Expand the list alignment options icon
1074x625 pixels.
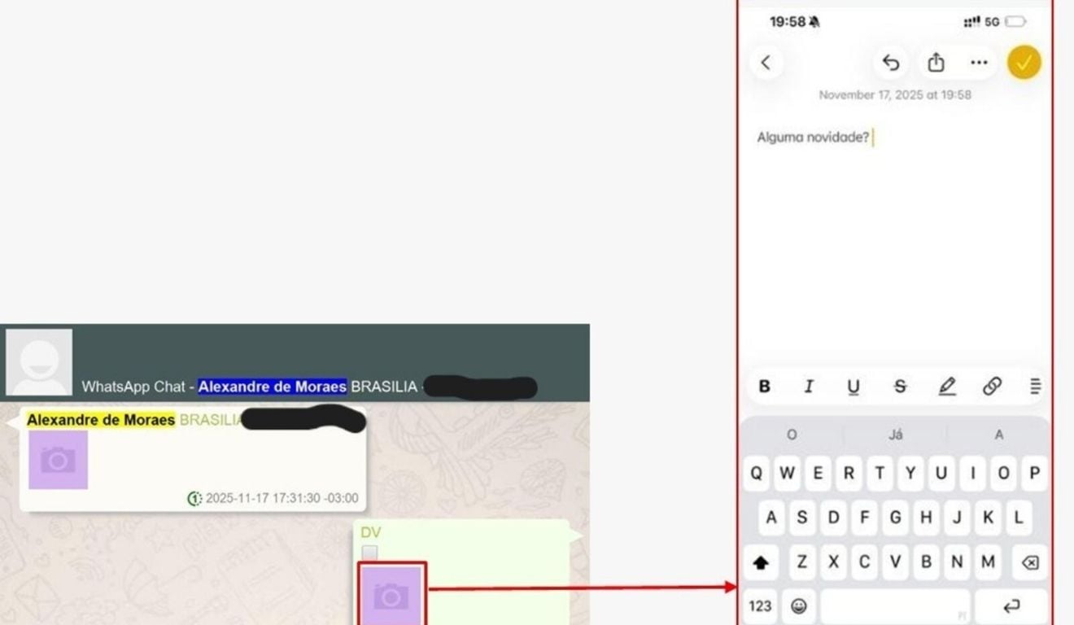coord(1035,387)
